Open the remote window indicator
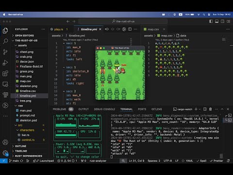Viewport: 233px width, 175px height. coord(3,161)
